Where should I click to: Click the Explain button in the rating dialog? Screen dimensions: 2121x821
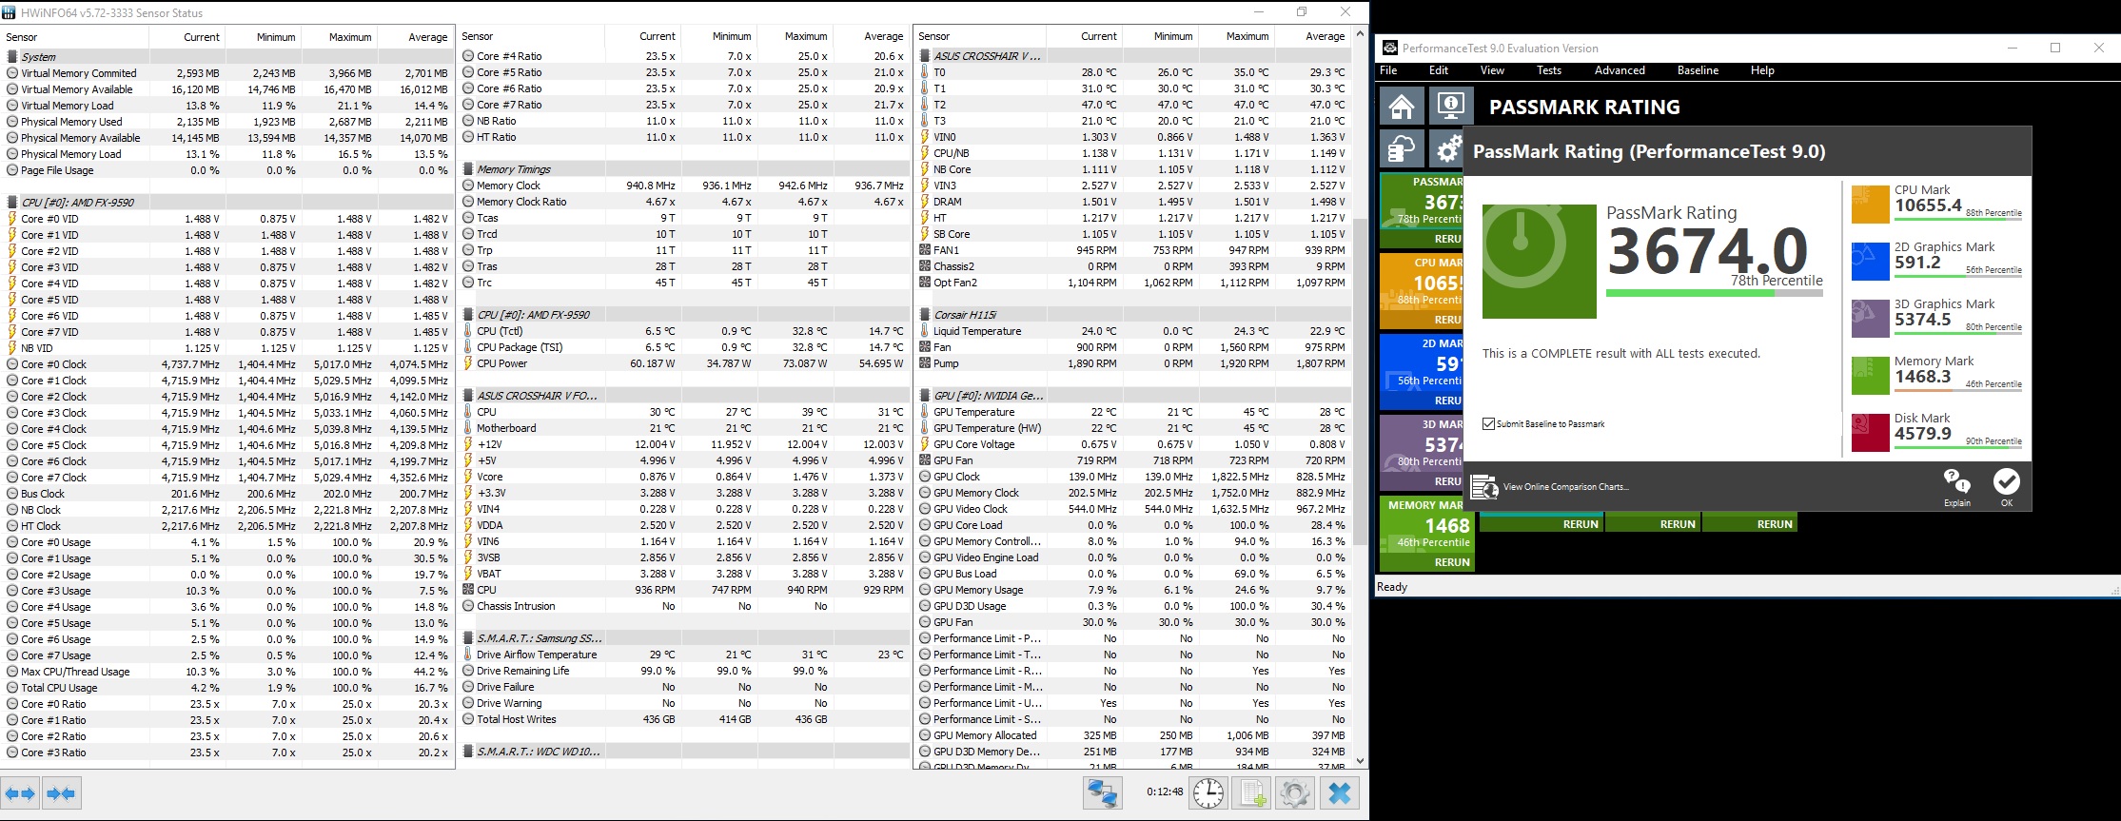coord(1957,487)
